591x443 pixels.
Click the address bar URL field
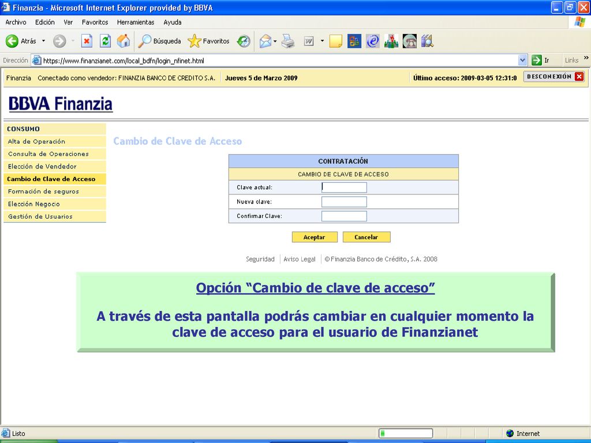click(x=279, y=60)
